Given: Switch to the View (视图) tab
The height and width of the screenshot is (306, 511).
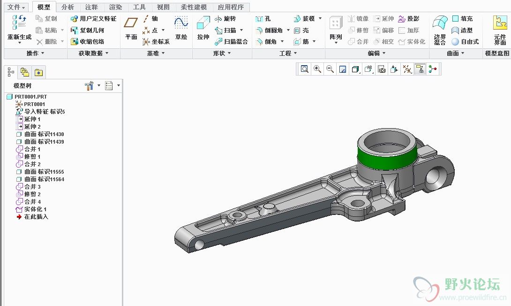Looking at the screenshot, I should (x=163, y=7).
